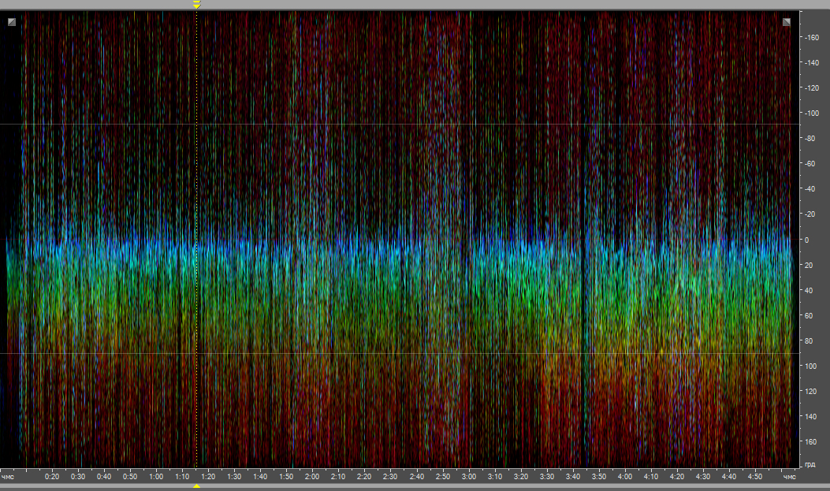Click the 4:50 mark on the time ruler
Image resolution: width=830 pixels, height=491 pixels.
pyautogui.click(x=755, y=477)
